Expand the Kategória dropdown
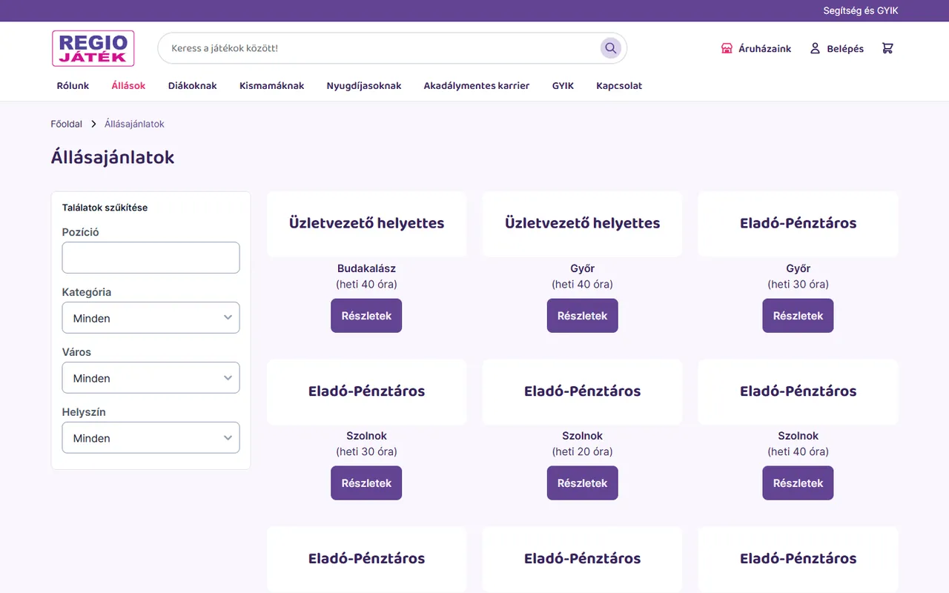Viewport: 949px width, 593px height. pos(151,318)
